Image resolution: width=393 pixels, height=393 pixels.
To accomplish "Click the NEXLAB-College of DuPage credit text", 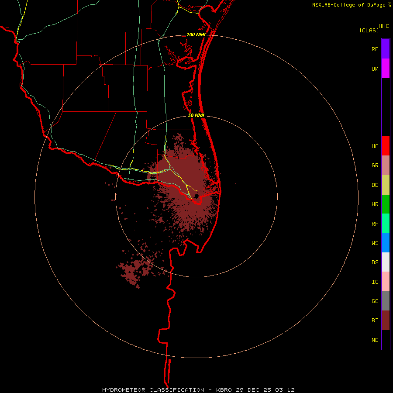I will (x=348, y=5).
